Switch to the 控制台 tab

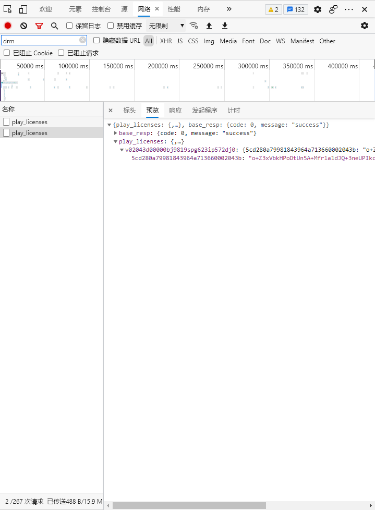coord(101,9)
